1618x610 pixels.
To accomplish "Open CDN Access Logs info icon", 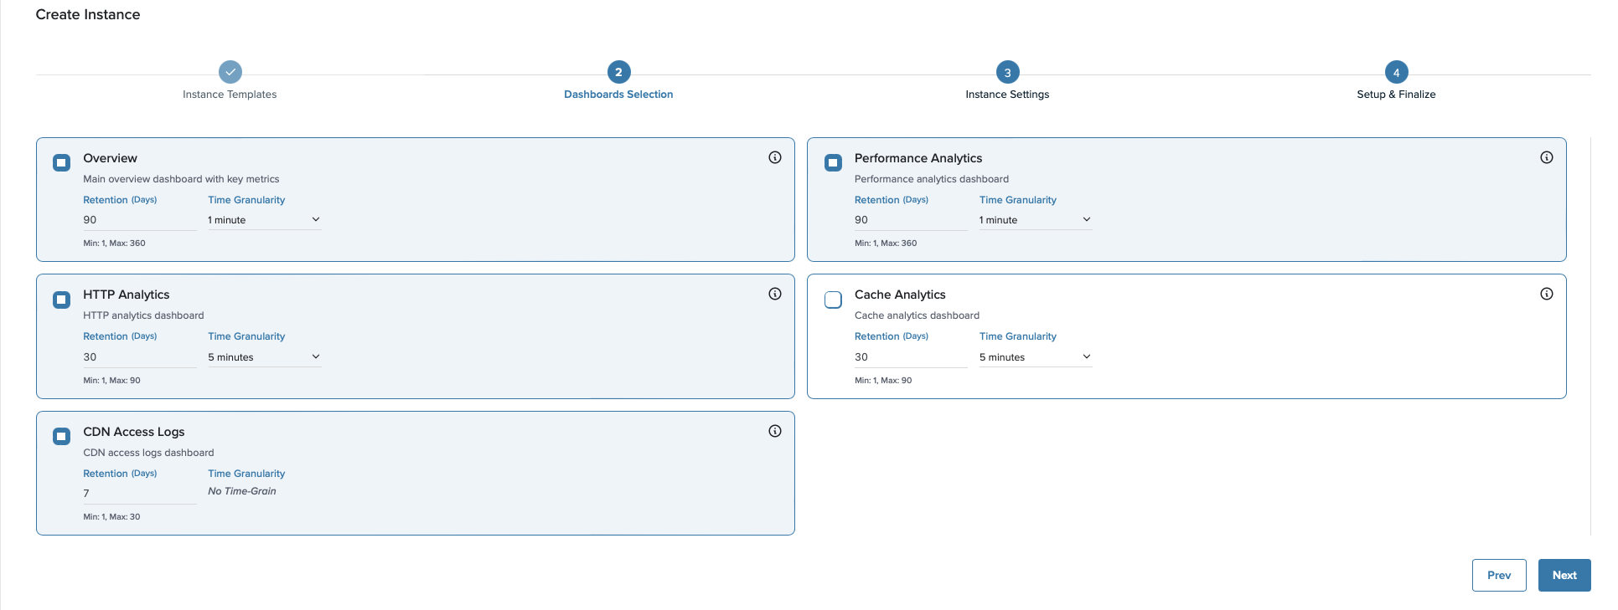I will pos(775,431).
